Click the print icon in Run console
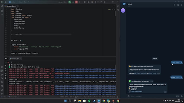This screenshot has height=103, width=184. point(6,76)
